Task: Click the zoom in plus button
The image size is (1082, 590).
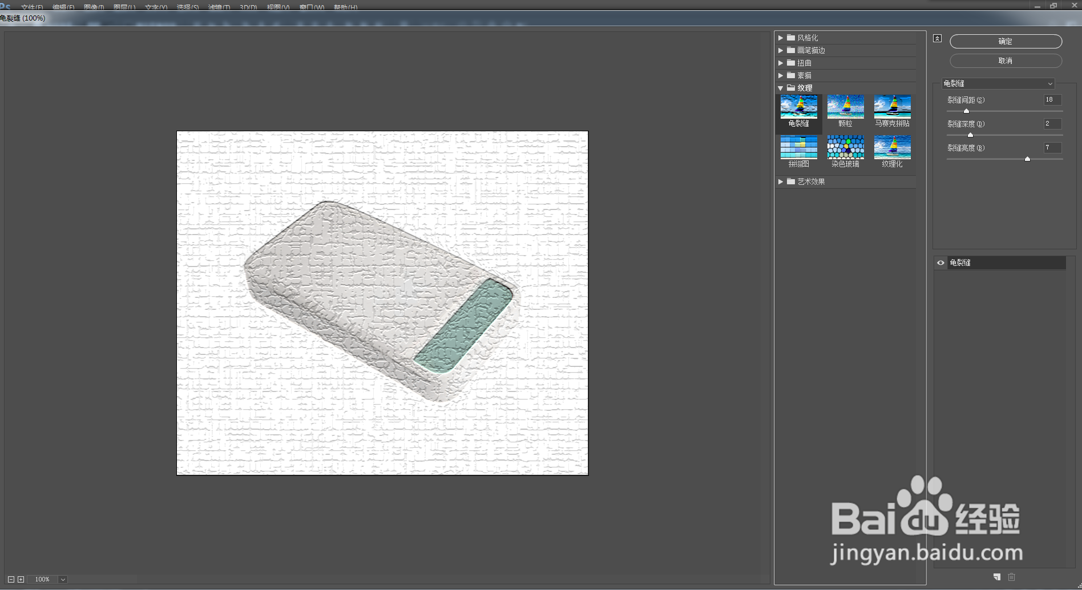Action: pos(21,579)
